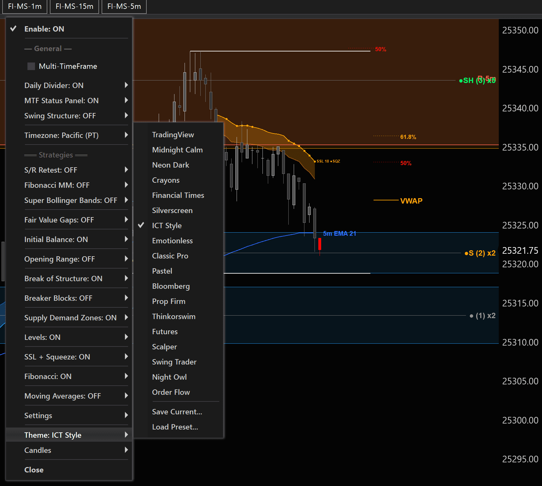542x486 pixels.
Task: Toggle the Enable: ON checkmark
Action: [13, 29]
